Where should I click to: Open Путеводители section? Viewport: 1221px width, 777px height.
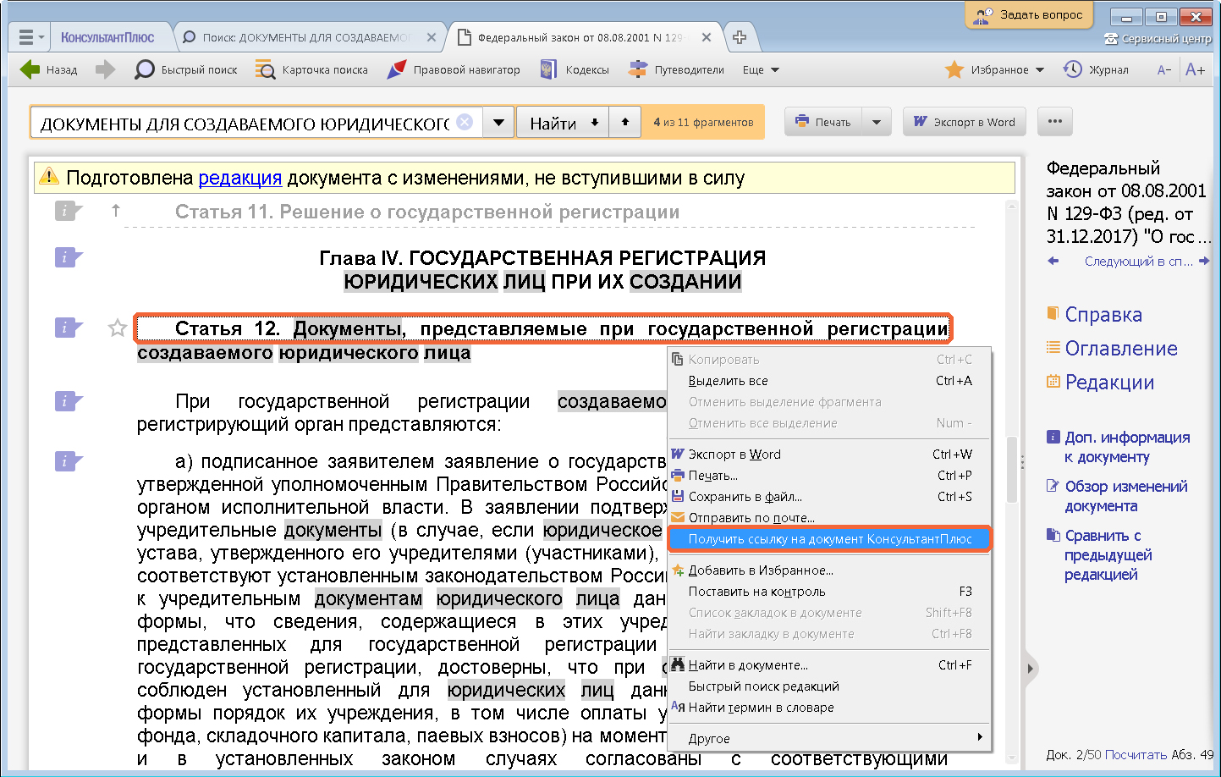(676, 69)
